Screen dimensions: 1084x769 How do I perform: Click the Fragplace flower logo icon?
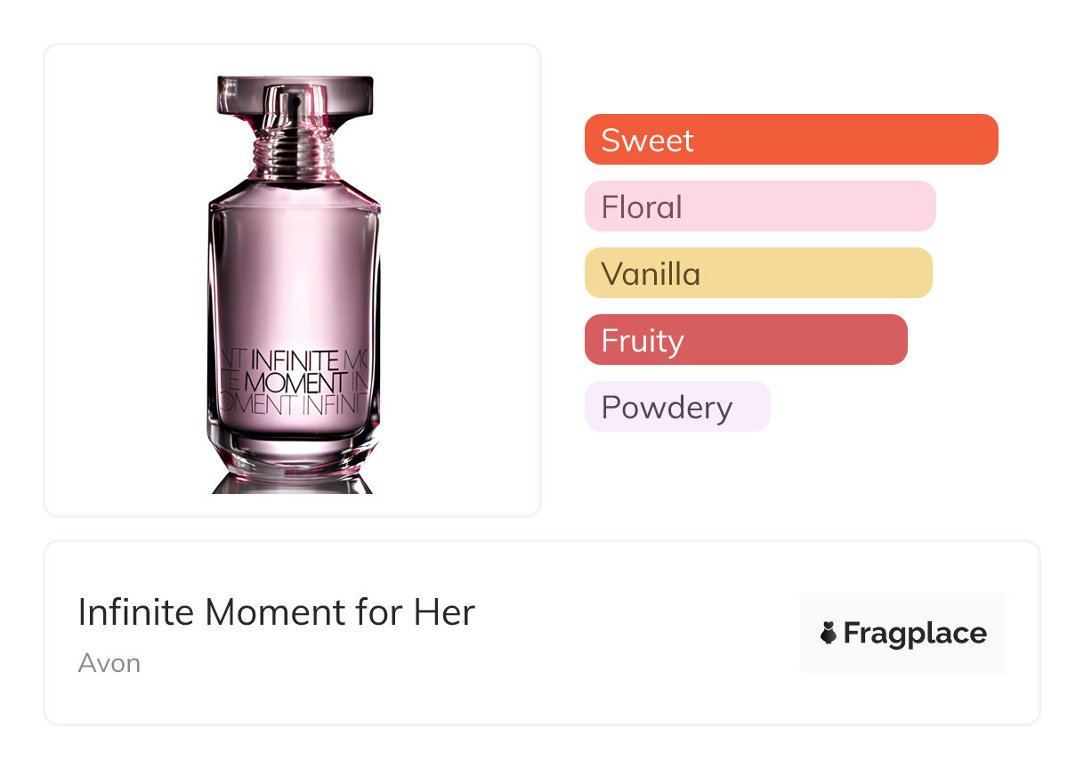[x=829, y=634]
